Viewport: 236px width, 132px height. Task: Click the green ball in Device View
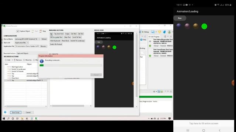click(x=114, y=47)
